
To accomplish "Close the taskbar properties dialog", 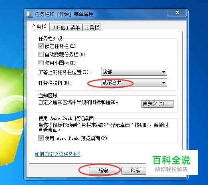I will (177, 12).
